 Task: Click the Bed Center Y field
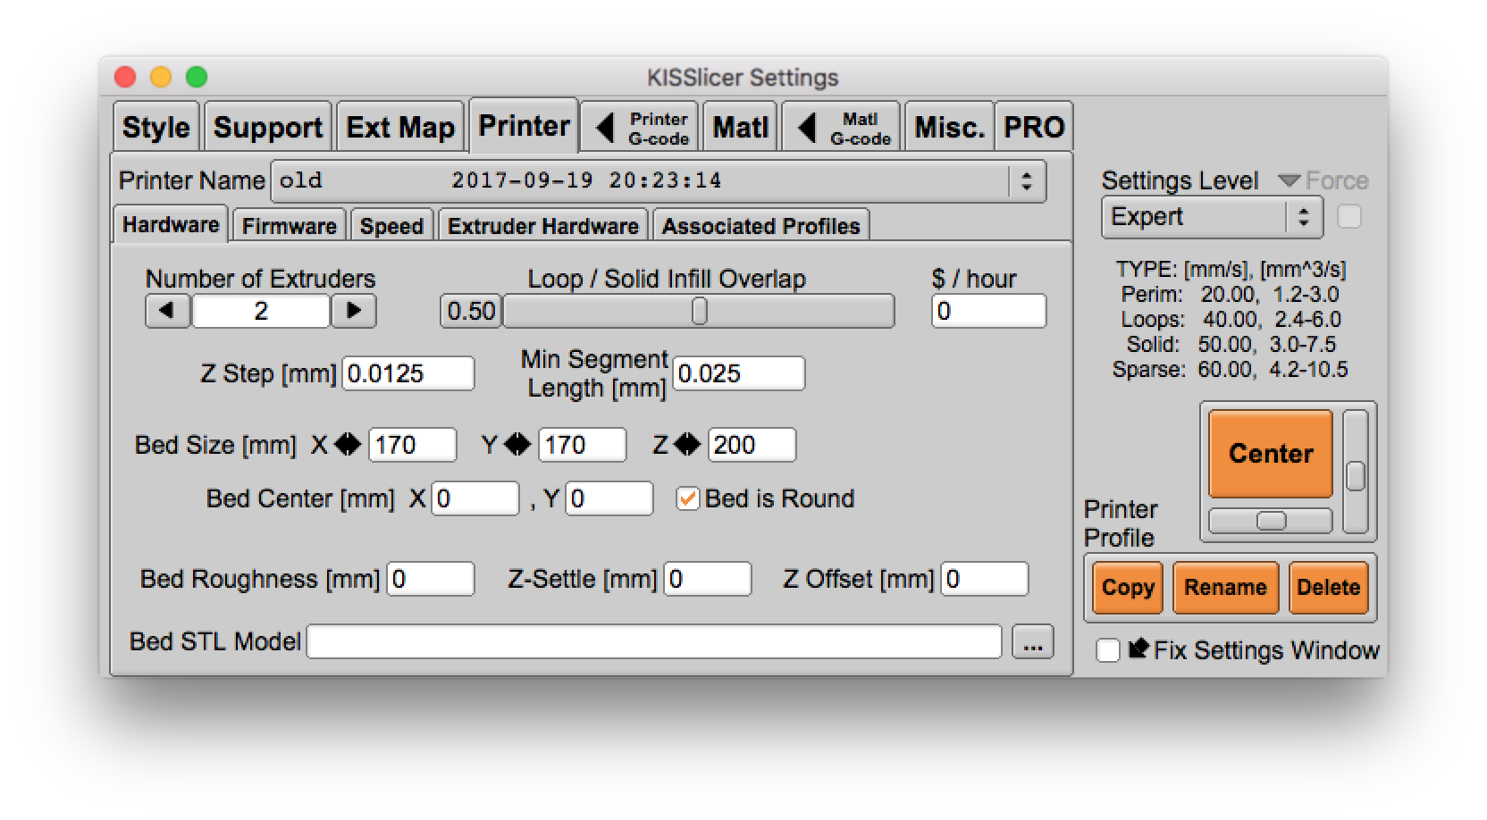coord(609,498)
